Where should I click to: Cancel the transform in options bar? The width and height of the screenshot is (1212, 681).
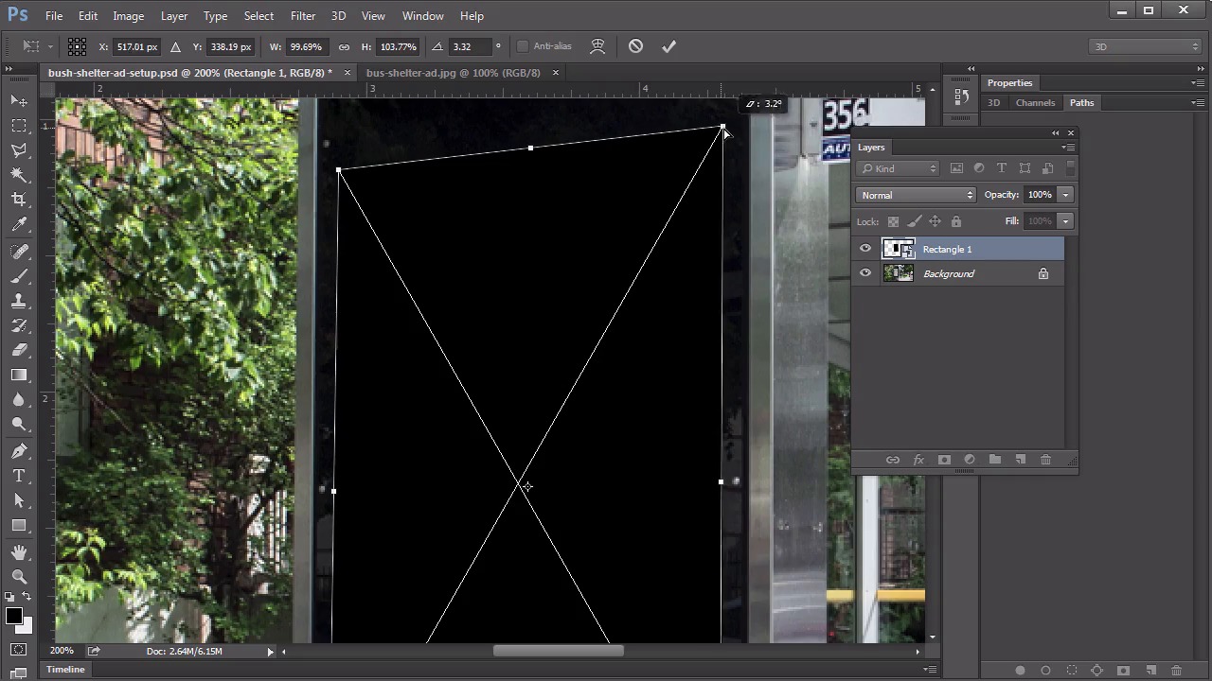pyautogui.click(x=635, y=46)
